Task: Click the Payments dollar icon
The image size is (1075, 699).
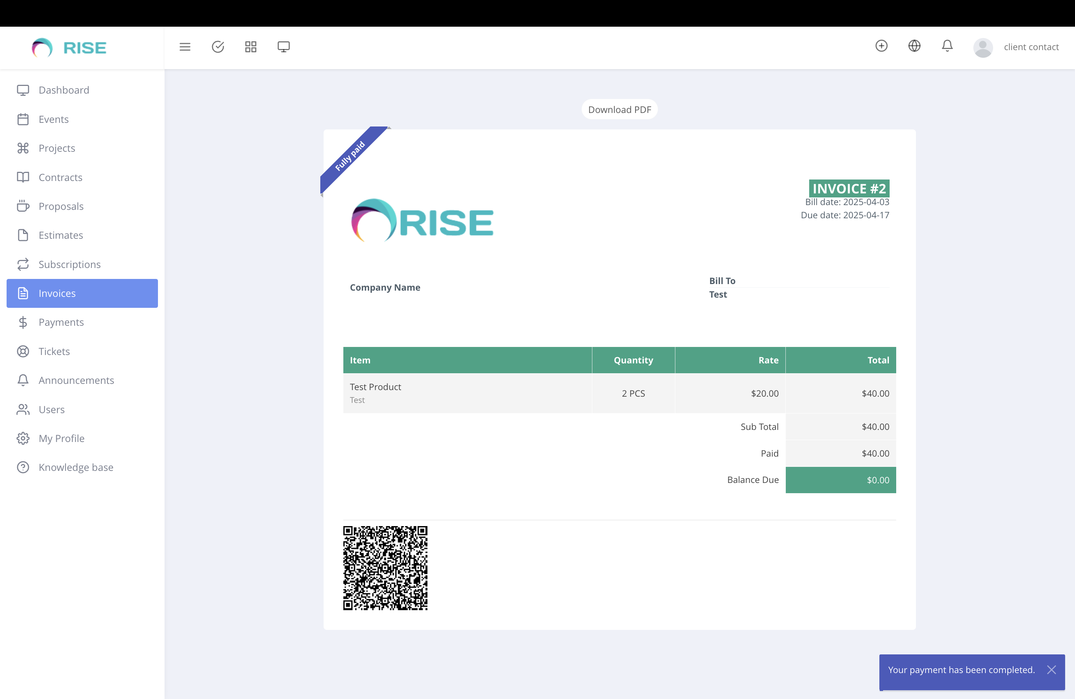Action: click(23, 322)
